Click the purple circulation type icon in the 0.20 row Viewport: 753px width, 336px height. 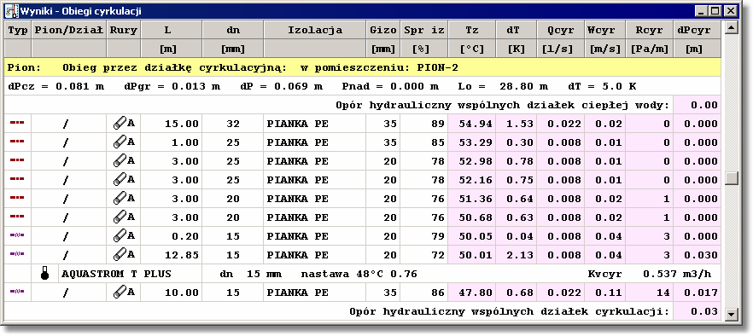coord(17,235)
